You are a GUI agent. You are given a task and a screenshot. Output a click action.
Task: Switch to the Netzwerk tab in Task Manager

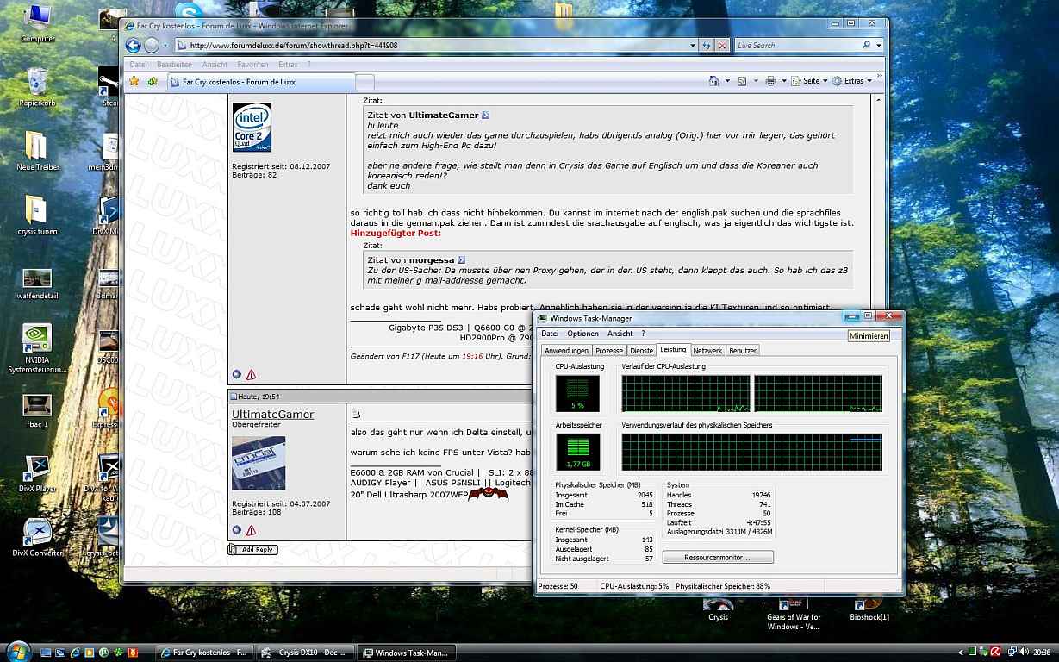707,351
